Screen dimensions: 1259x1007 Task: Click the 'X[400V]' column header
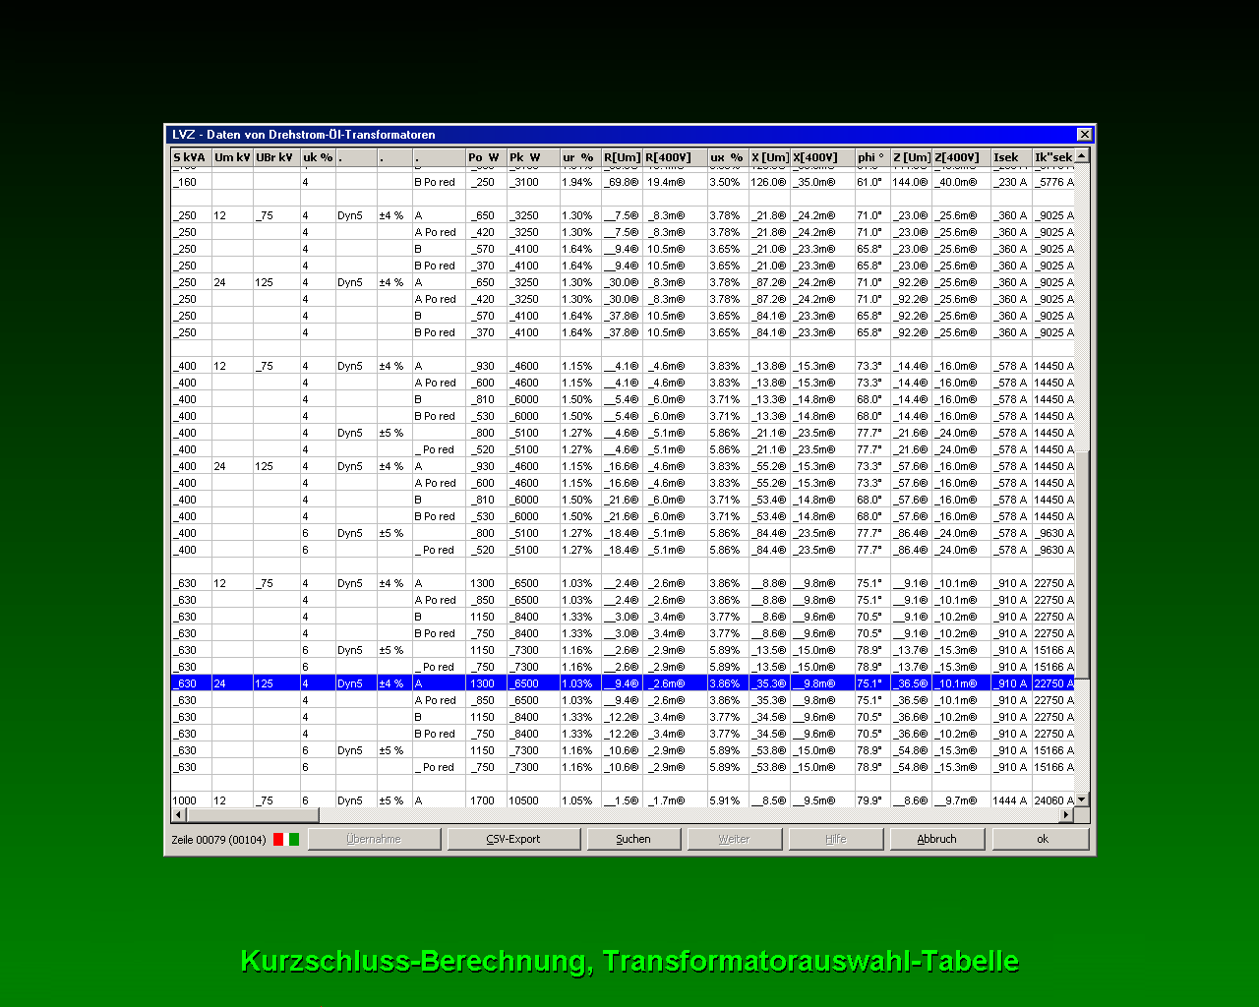[x=822, y=157]
